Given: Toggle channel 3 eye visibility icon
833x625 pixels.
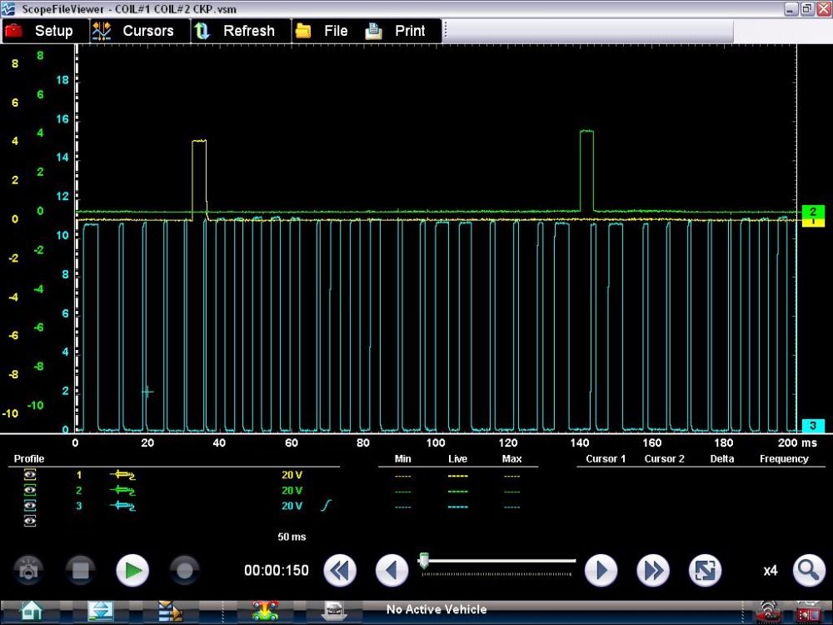Looking at the screenshot, I should (x=30, y=506).
